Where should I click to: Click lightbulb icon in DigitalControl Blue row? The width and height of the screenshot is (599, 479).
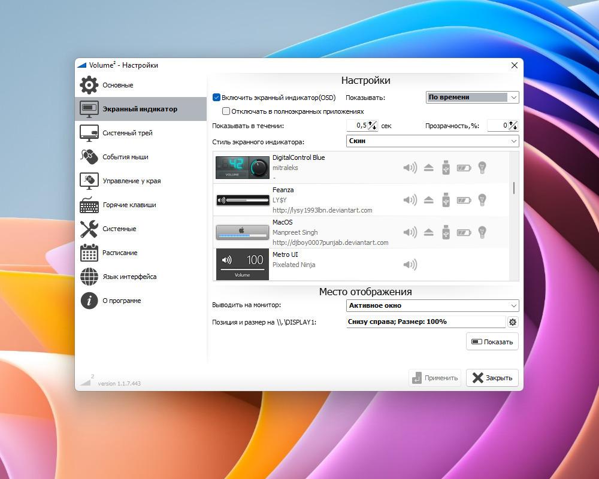[x=482, y=168]
